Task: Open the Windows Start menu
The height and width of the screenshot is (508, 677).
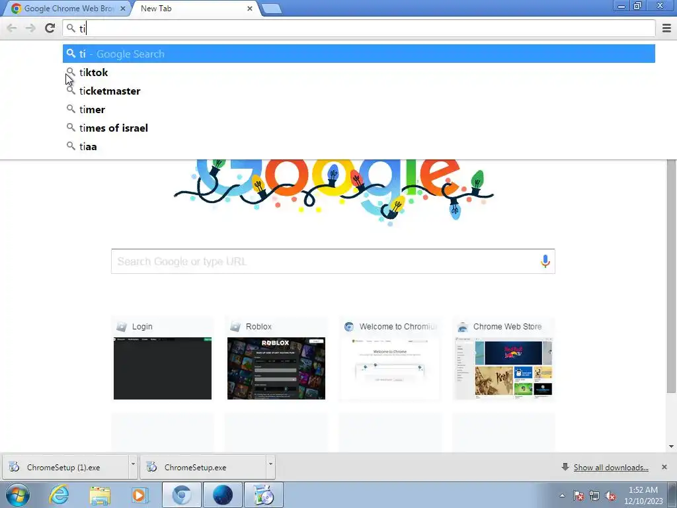Action: (17, 495)
